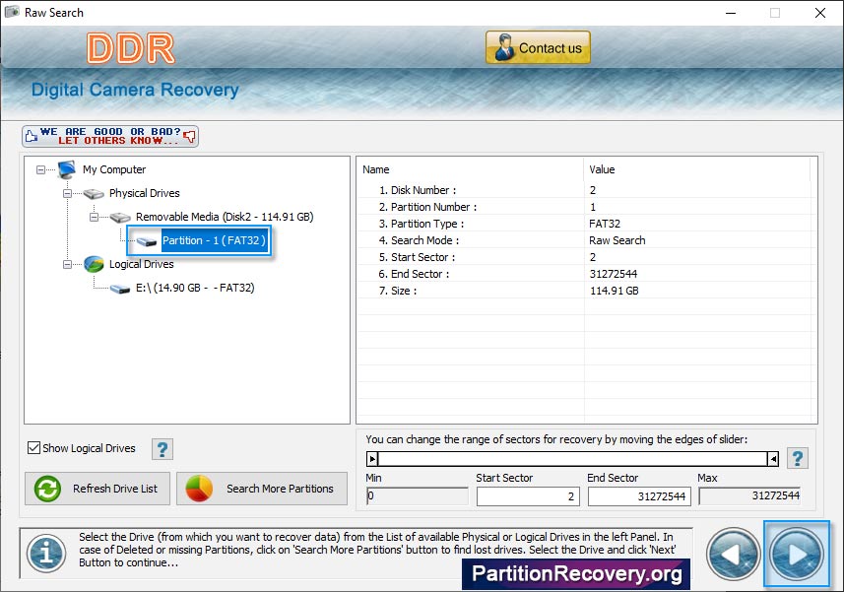844x592 pixels.
Task: Click the left handle of sector slider
Action: pyautogui.click(x=372, y=458)
